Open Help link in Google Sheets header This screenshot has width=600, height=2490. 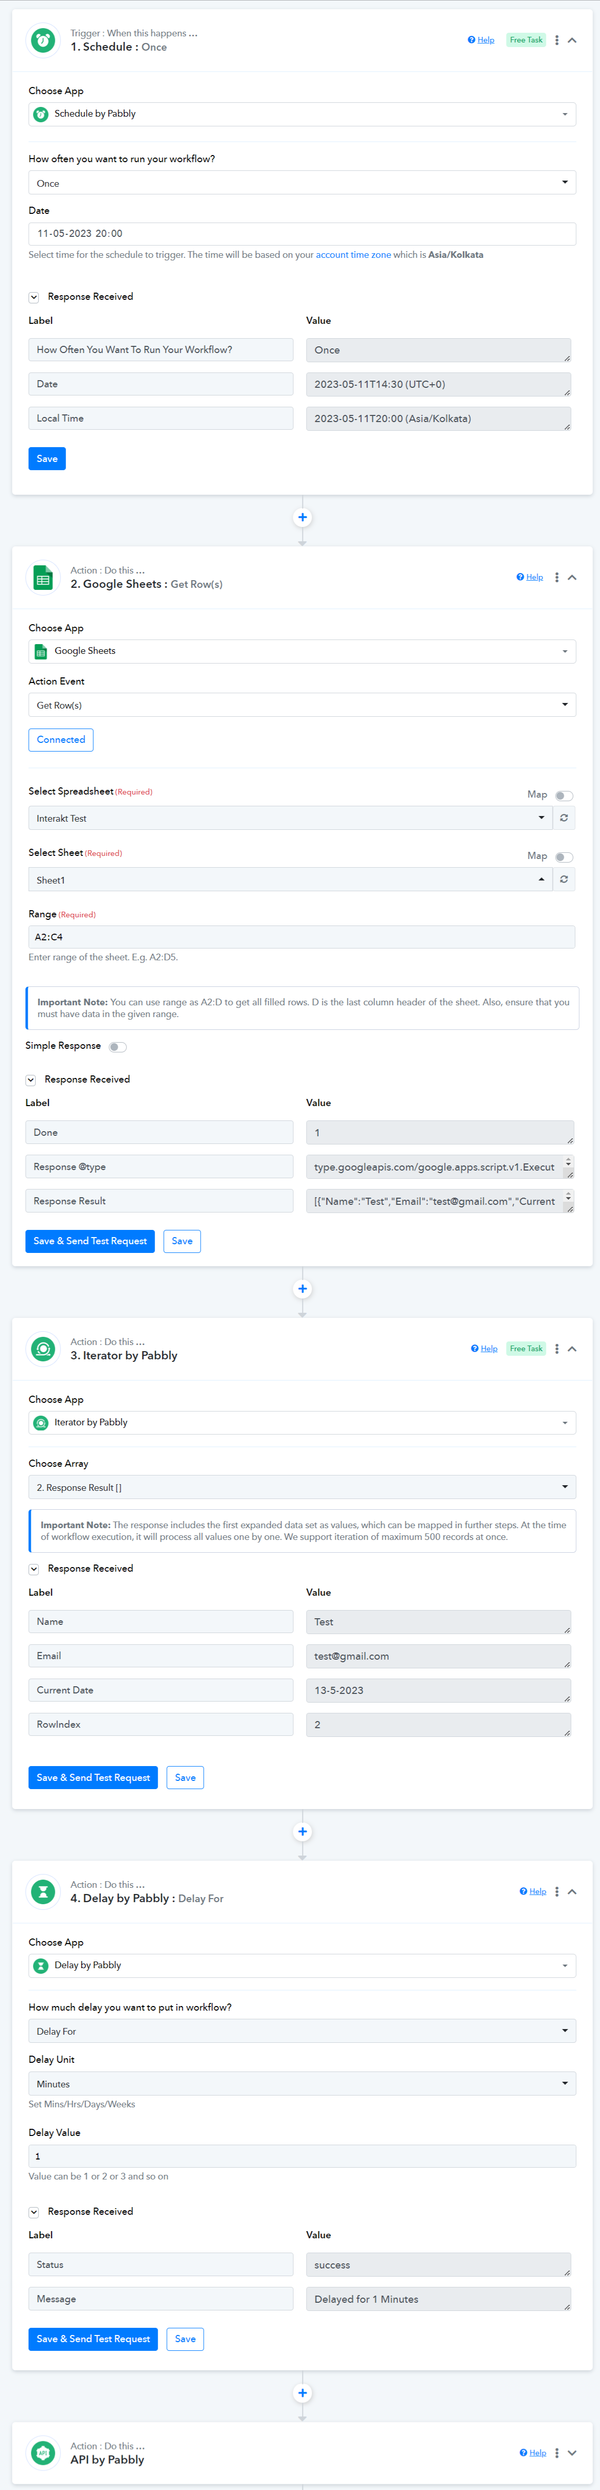click(x=529, y=577)
